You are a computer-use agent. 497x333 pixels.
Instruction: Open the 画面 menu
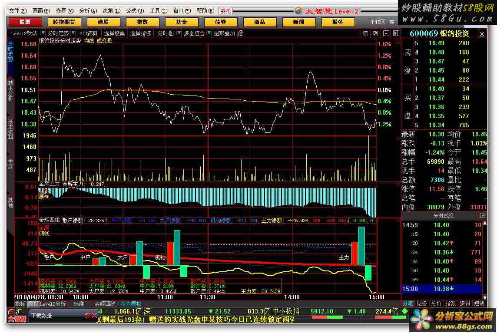coord(41,11)
